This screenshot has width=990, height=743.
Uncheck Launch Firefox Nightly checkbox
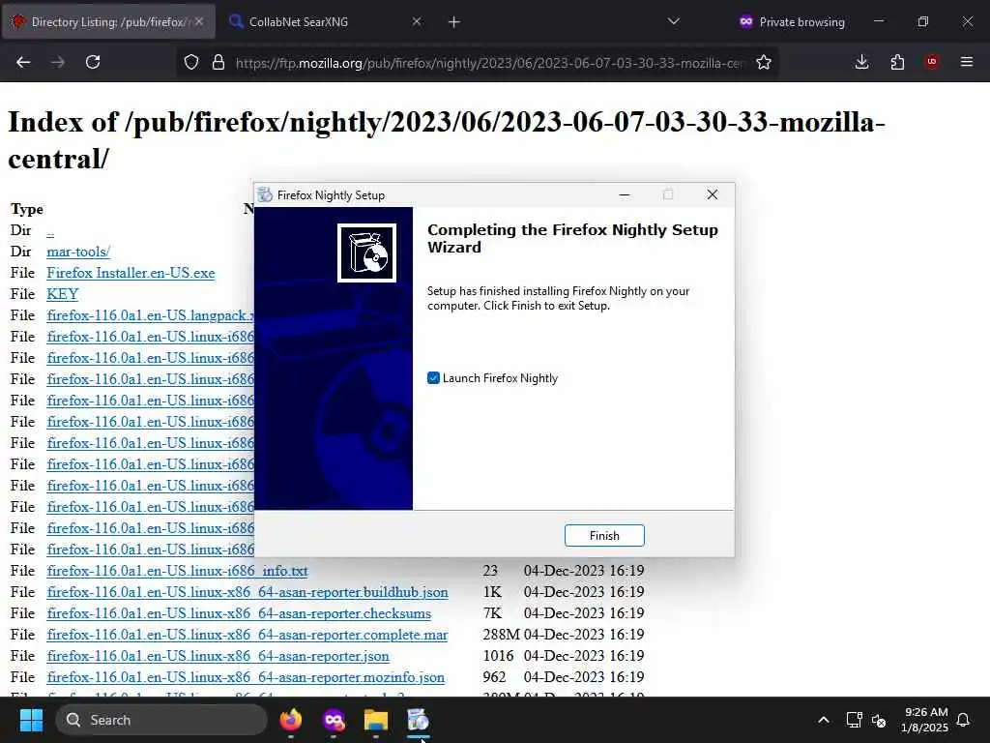tap(433, 378)
